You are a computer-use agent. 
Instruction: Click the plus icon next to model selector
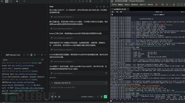(98, 97)
